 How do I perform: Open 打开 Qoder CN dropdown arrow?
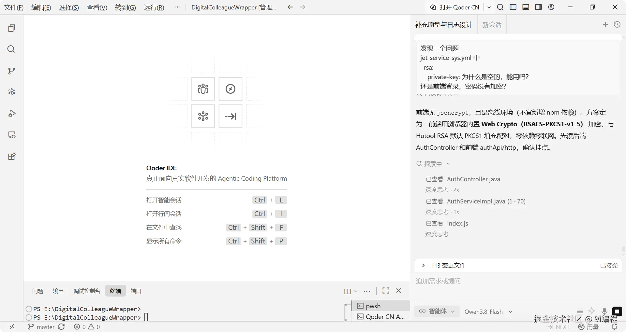click(x=489, y=7)
